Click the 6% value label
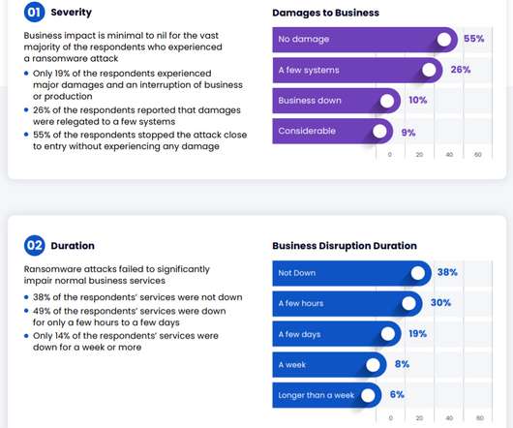 click(x=397, y=394)
